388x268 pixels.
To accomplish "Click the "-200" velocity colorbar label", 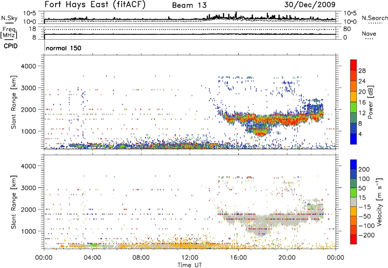I will (367, 235).
